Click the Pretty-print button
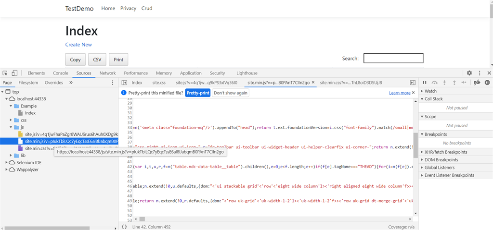Image resolution: width=493 pixels, height=230 pixels. click(x=198, y=93)
